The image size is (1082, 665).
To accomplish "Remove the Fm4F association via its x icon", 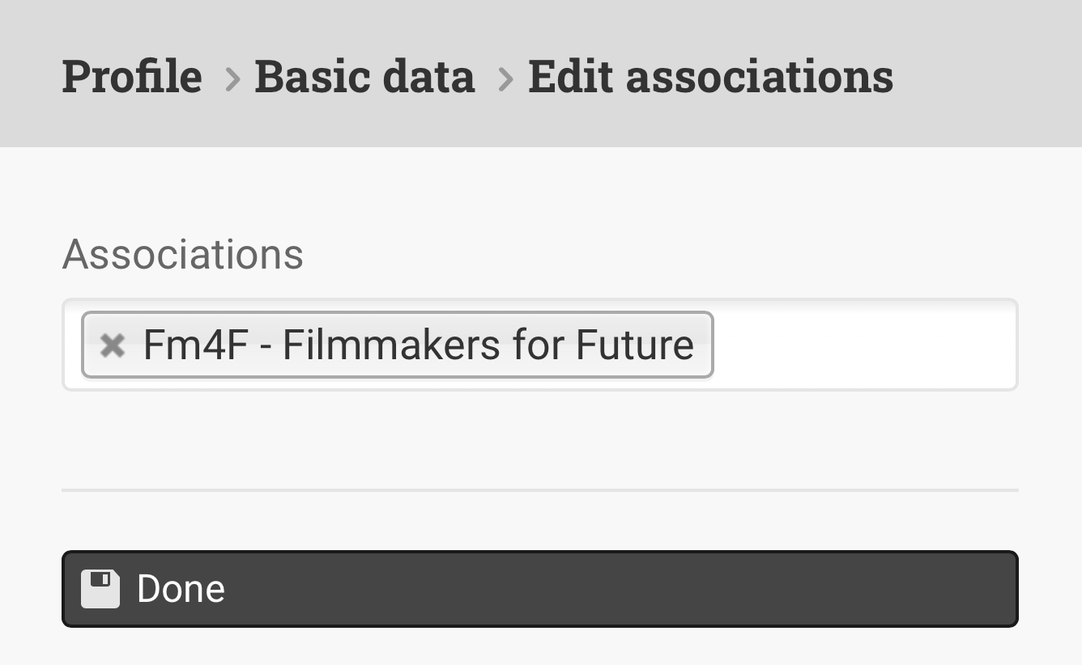I will click(x=112, y=345).
